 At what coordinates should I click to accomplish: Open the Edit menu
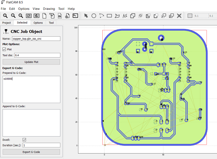12,9
